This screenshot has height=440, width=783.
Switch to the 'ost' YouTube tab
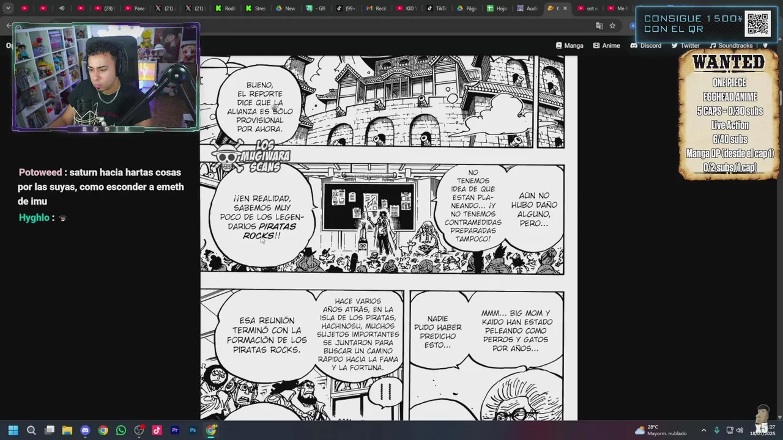click(587, 9)
